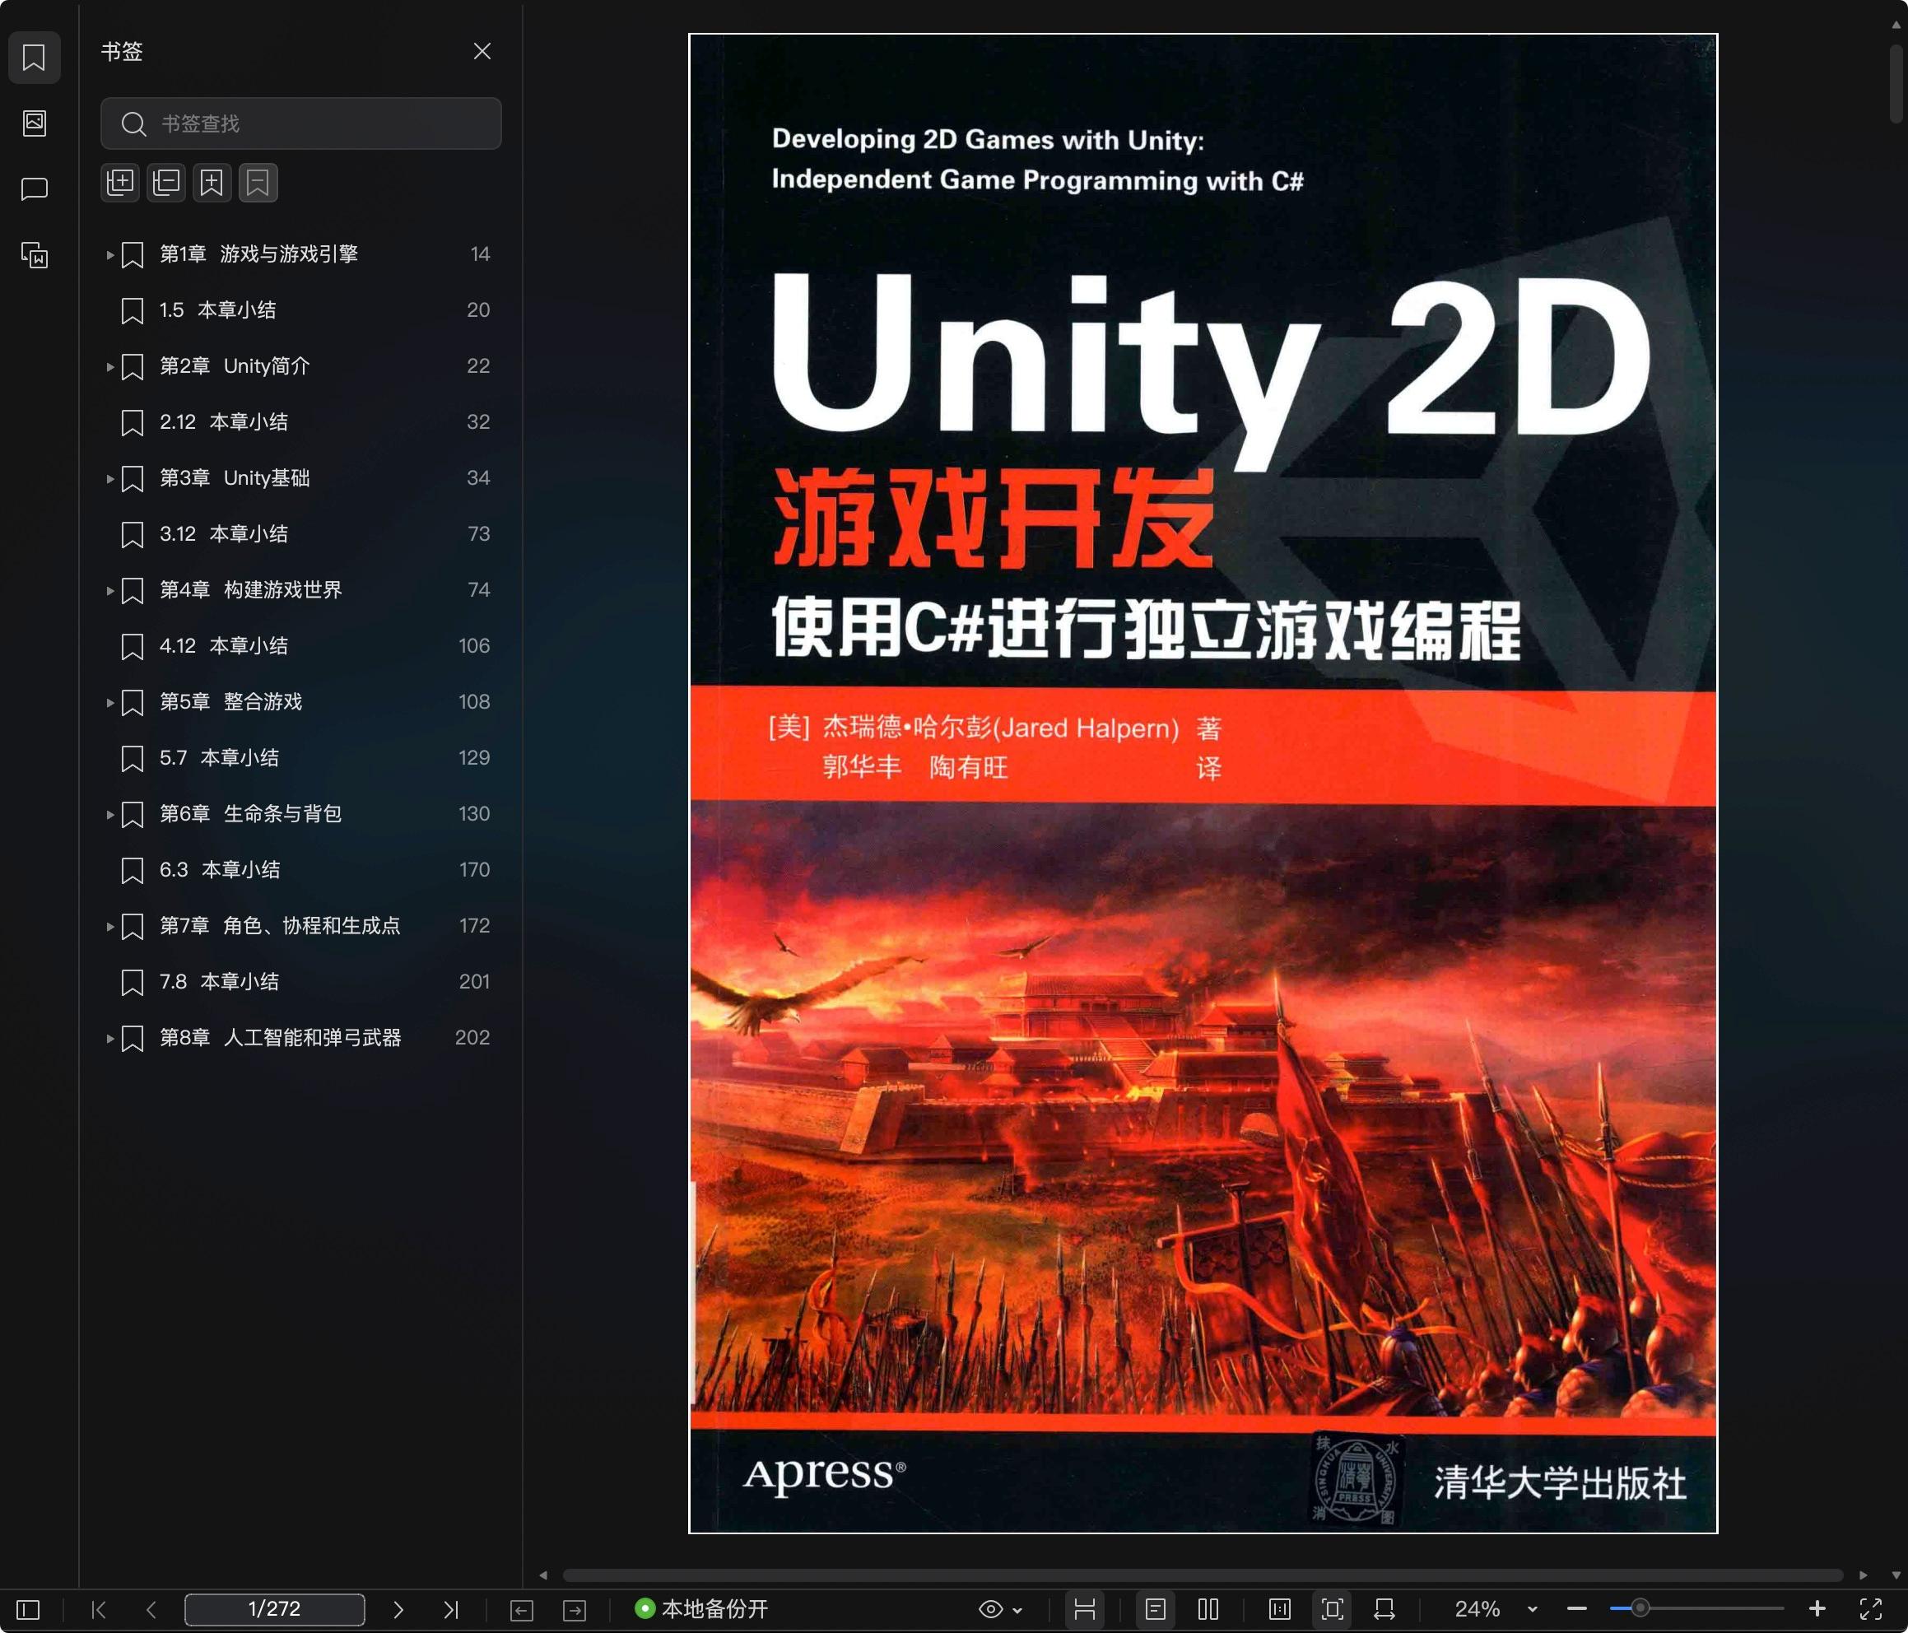The height and width of the screenshot is (1633, 1908).
Task: Focus the bookmark search field 书签查找
Action: (x=301, y=123)
